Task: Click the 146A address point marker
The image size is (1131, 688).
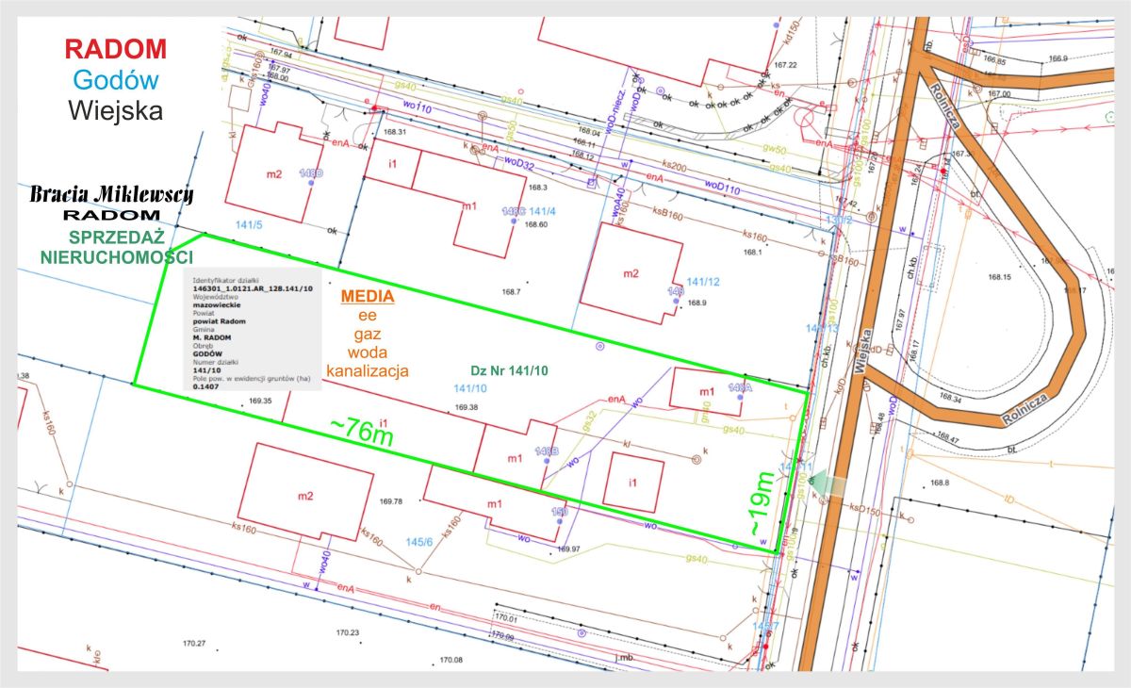Action: 740,398
